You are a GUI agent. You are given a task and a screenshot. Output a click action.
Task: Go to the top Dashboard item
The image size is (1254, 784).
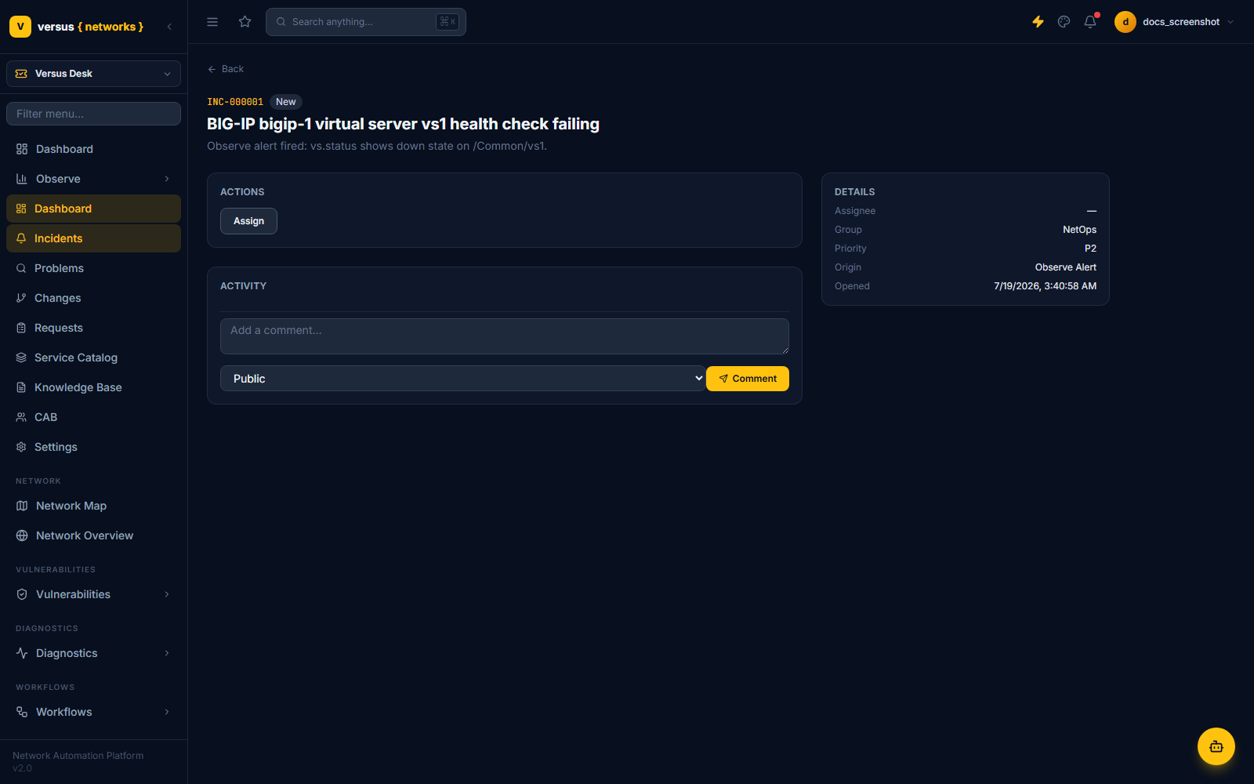pos(93,149)
